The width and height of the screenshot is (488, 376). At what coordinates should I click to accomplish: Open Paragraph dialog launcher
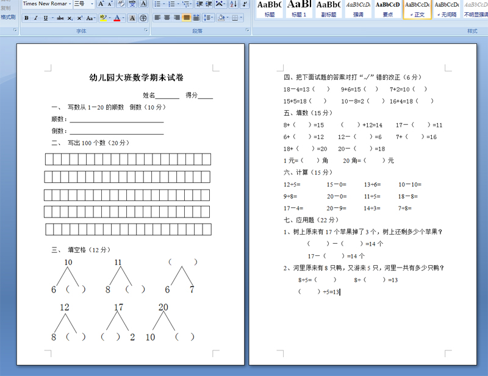tap(248, 30)
